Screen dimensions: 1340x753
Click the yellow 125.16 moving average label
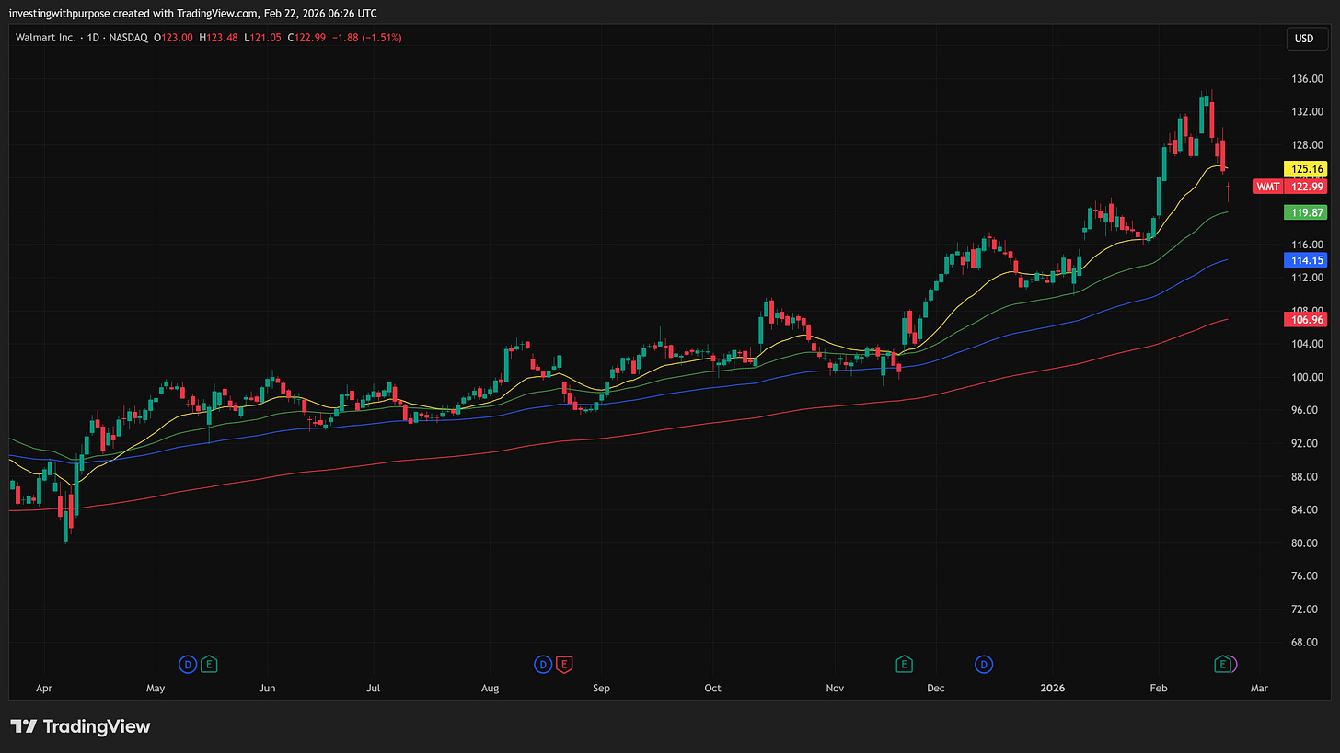[1305, 169]
